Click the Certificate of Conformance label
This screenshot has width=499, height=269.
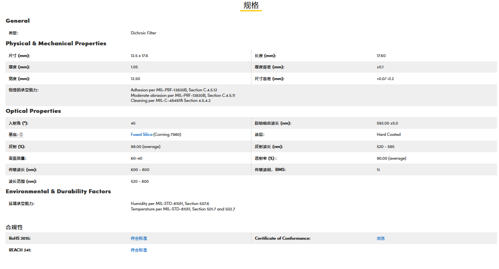(x=282, y=239)
